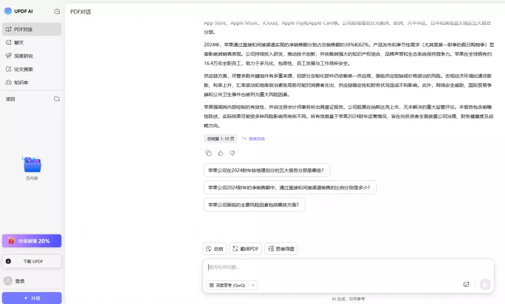Image resolution: width=505 pixels, height=304 pixels.
Task: Click the 升级 upgrade button
Action: point(32,297)
